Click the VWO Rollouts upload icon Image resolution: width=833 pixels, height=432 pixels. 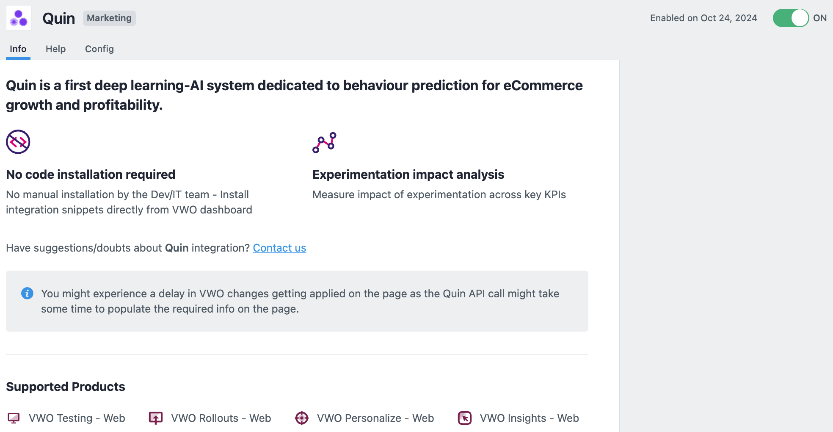pyautogui.click(x=156, y=418)
